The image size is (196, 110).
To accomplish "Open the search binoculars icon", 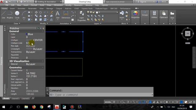I will pos(135,2).
